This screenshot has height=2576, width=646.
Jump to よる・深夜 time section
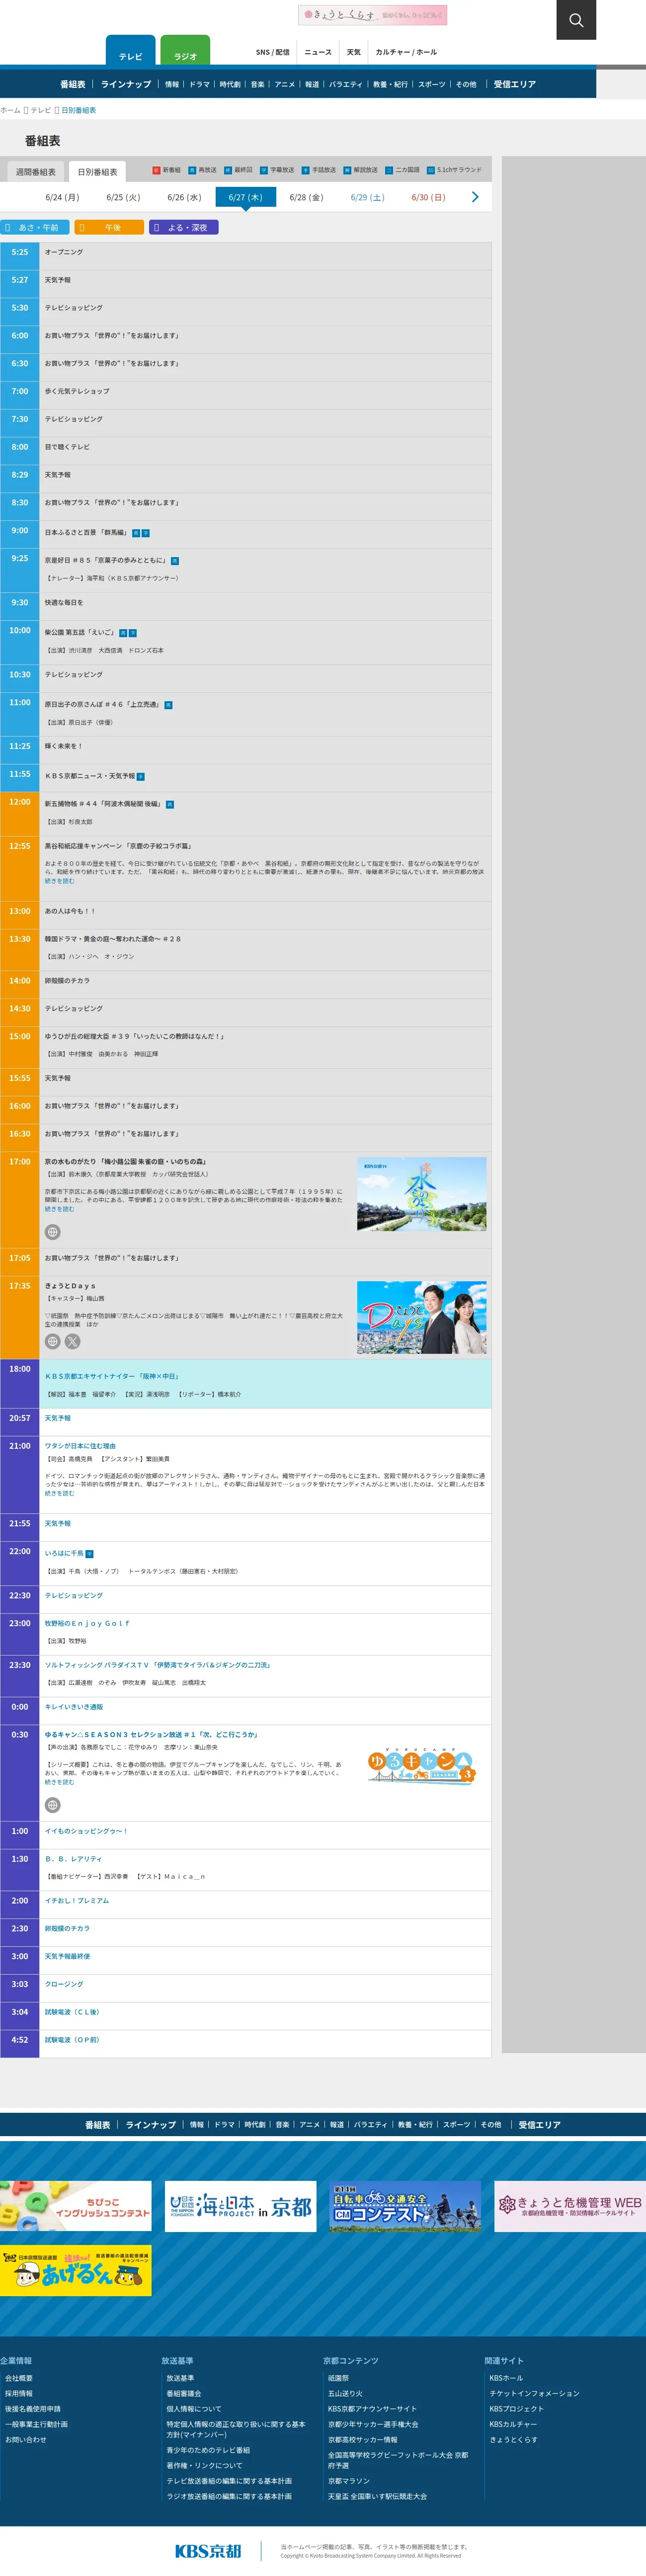[x=184, y=227]
